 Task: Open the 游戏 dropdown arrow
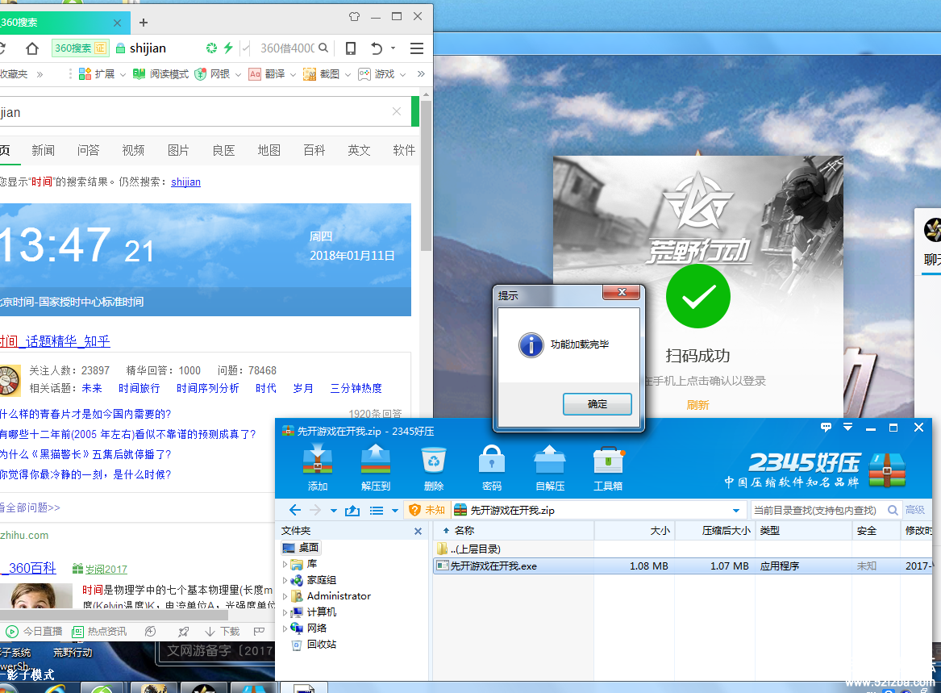402,74
